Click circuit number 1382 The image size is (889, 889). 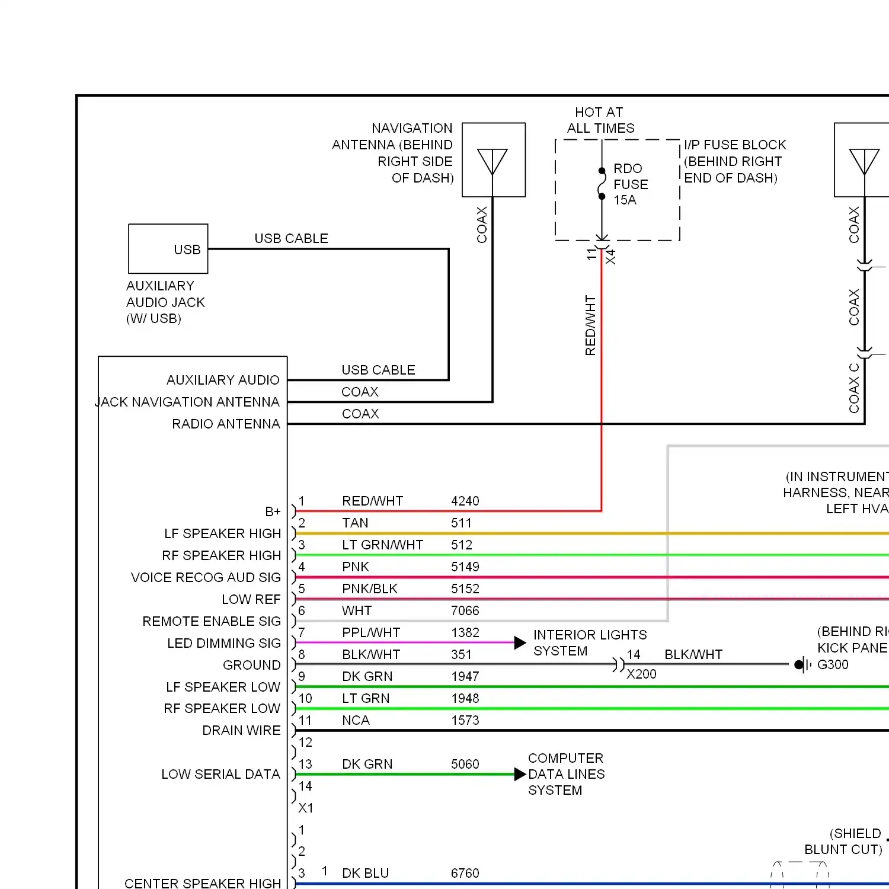[465, 632]
